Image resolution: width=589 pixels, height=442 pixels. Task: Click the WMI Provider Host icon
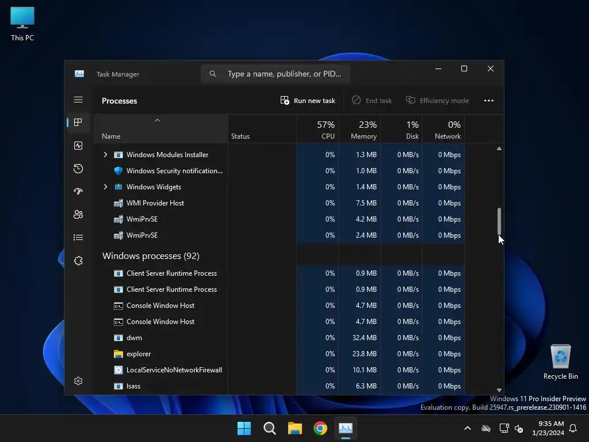tap(118, 203)
